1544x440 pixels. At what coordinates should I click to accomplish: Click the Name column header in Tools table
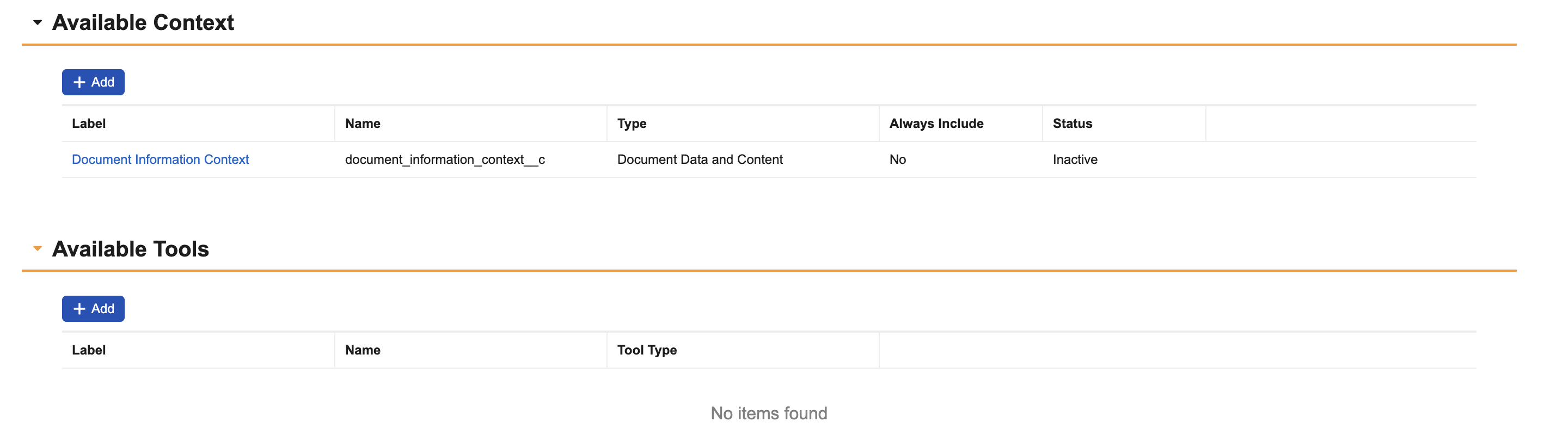coord(363,350)
